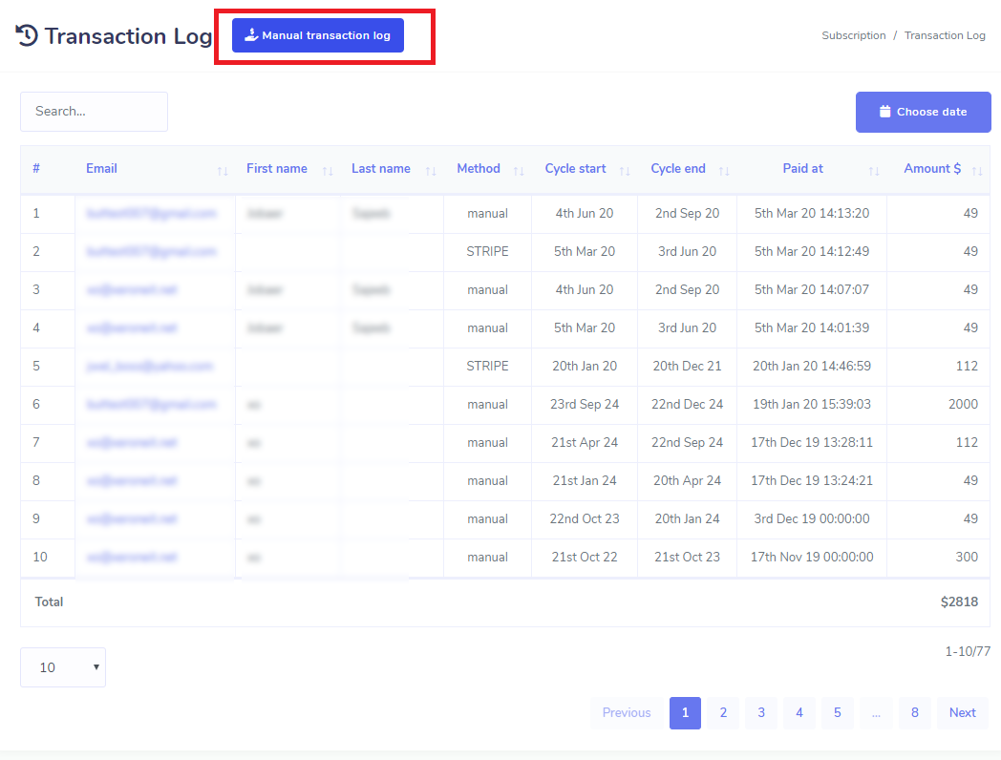This screenshot has width=1001, height=760.
Task: Go to pagination page 2
Action: (723, 713)
